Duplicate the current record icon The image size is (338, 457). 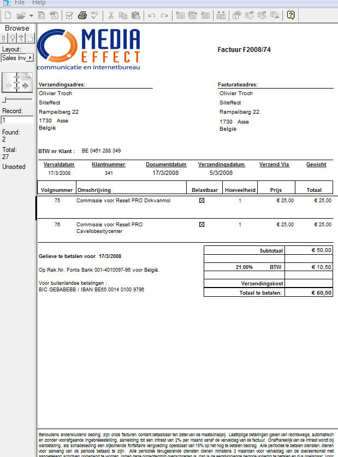[x=192, y=15]
